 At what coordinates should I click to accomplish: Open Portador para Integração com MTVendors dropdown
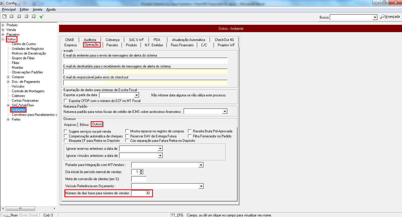[x=201, y=165]
